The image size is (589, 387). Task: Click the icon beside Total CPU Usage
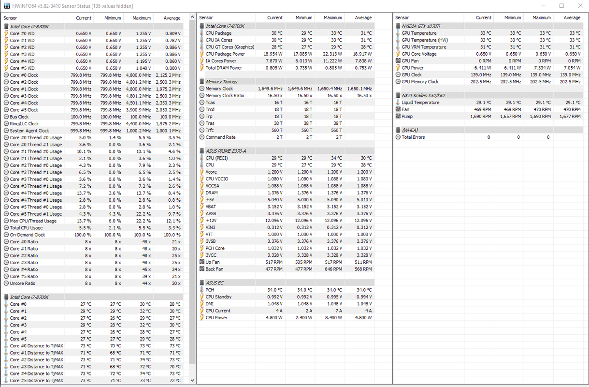tap(6, 228)
